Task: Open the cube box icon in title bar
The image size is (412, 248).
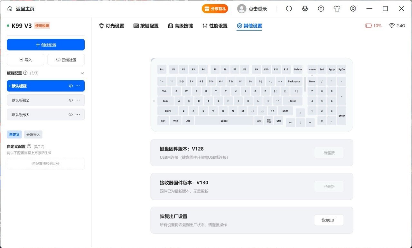Action: pyautogui.click(x=305, y=9)
